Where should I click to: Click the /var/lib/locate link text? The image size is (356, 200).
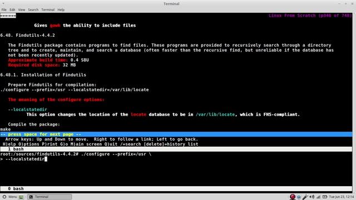pos(215,114)
